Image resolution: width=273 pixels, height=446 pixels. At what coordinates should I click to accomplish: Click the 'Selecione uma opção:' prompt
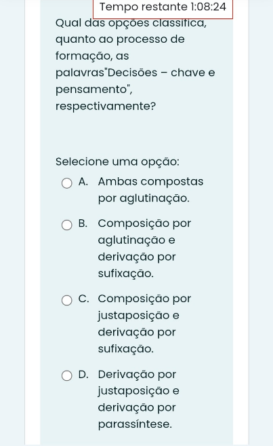tap(117, 162)
